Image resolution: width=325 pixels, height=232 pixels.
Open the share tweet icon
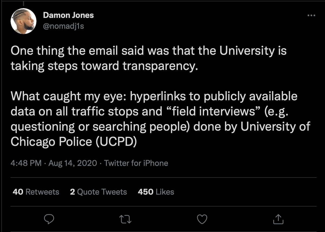[x=278, y=219]
